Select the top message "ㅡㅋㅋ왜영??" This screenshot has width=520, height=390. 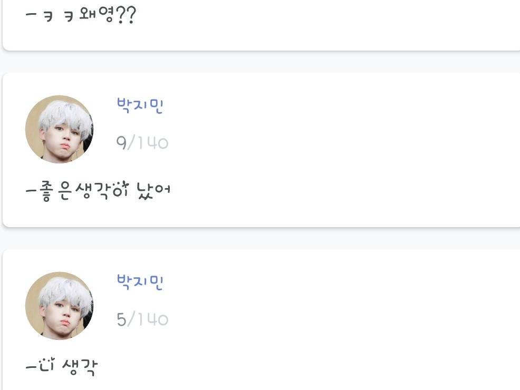click(80, 15)
